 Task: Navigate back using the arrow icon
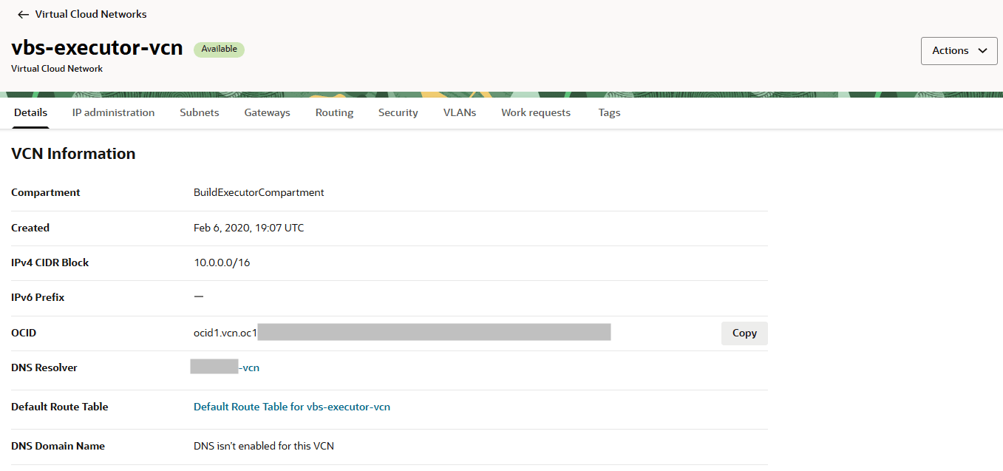(22, 14)
